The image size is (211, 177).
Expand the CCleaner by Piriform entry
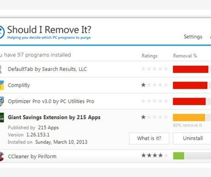pos(105,156)
